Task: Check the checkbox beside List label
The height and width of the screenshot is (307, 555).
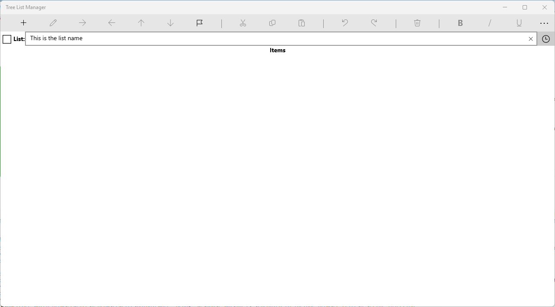Action: click(7, 39)
